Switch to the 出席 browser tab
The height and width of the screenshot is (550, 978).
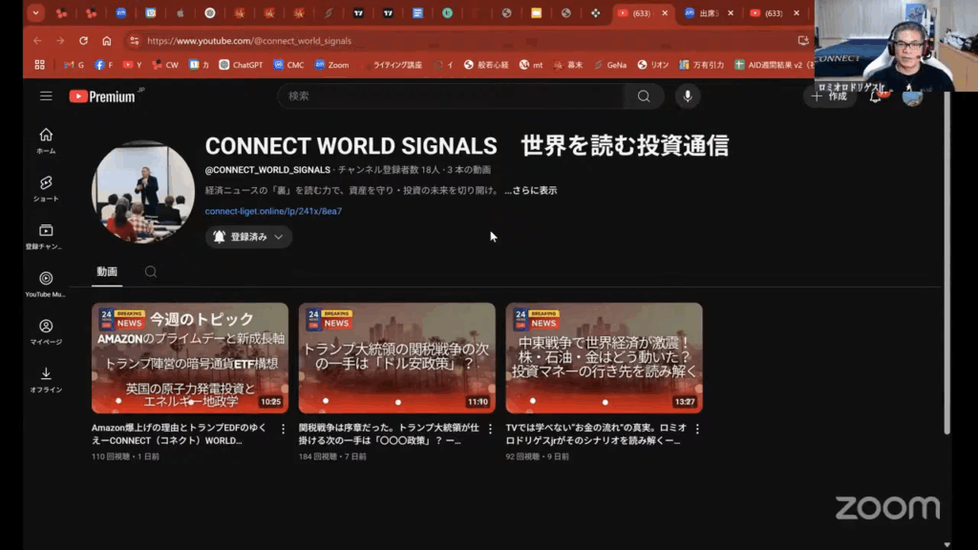(x=705, y=13)
